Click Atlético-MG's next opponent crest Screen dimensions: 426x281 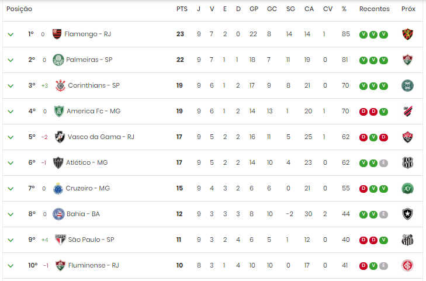pyautogui.click(x=407, y=163)
